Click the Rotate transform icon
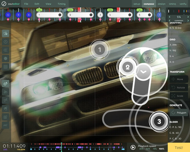The width and height of the screenshot is (190, 152). (x=173, y=87)
